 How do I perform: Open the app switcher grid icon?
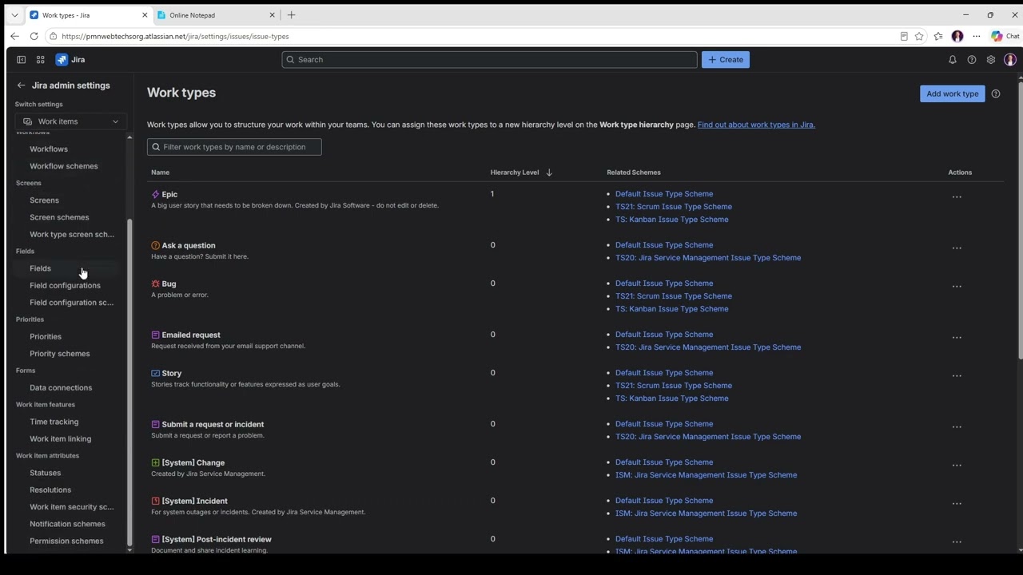click(x=40, y=60)
